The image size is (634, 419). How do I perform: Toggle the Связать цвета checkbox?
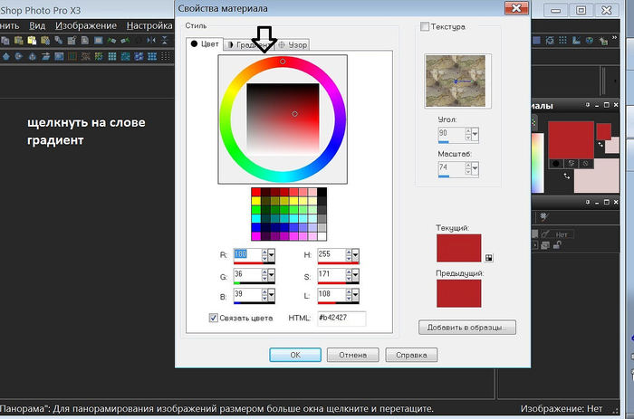click(214, 318)
